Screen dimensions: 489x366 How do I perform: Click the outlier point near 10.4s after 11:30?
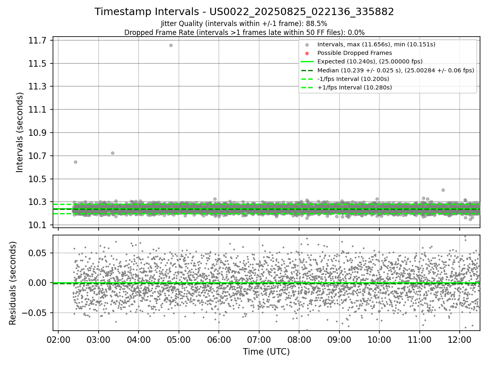(x=443, y=190)
